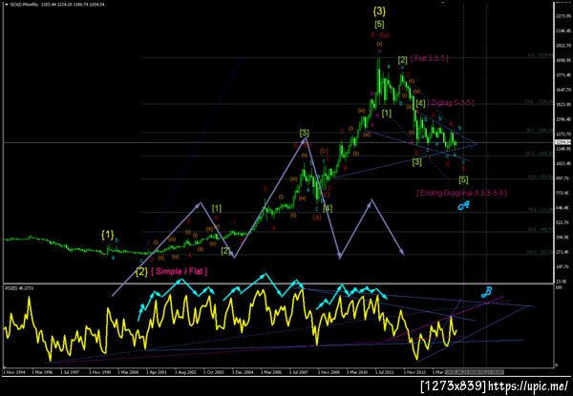Screen dimensions: 573x396
Task: Click the '1 Mar 2006' date label
Action: point(271,372)
